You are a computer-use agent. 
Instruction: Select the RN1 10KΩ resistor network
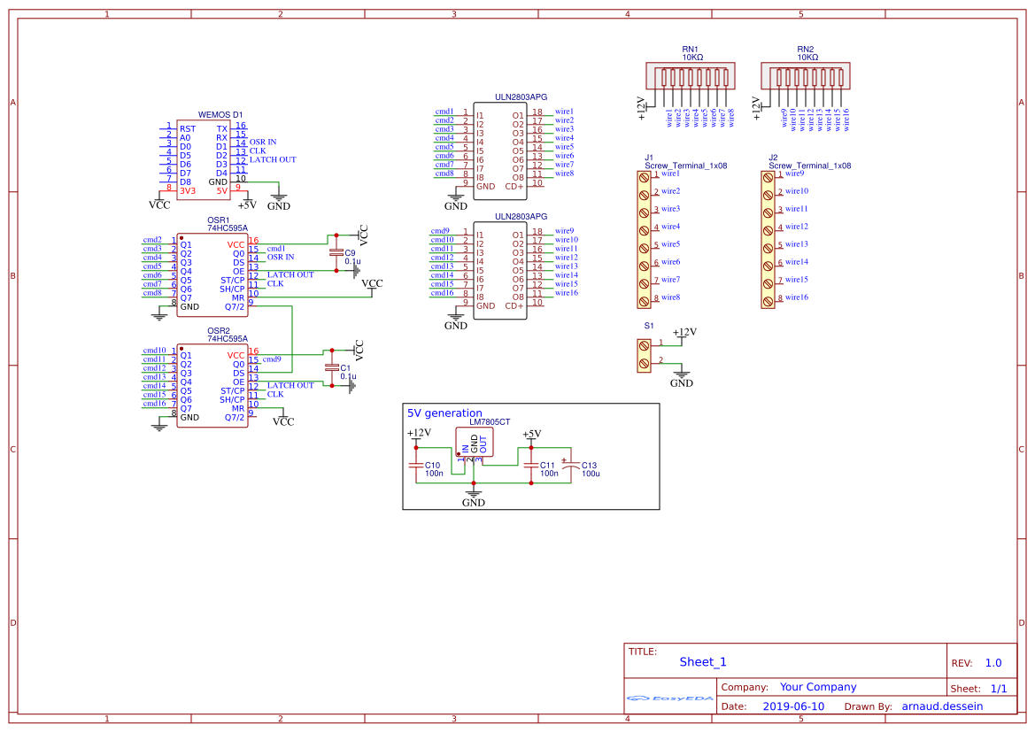point(690,76)
